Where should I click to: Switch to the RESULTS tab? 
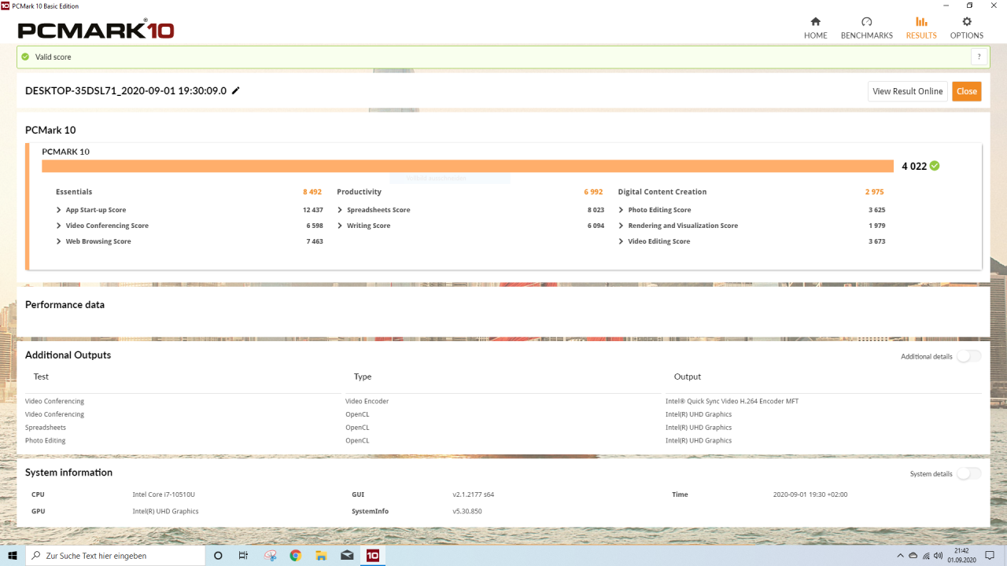point(921,28)
